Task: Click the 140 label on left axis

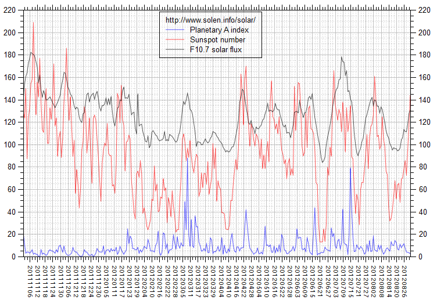Action: (x=9, y=100)
